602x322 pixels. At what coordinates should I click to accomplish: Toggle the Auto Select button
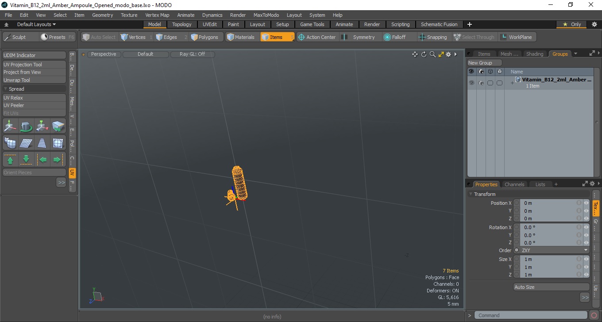[x=99, y=37]
